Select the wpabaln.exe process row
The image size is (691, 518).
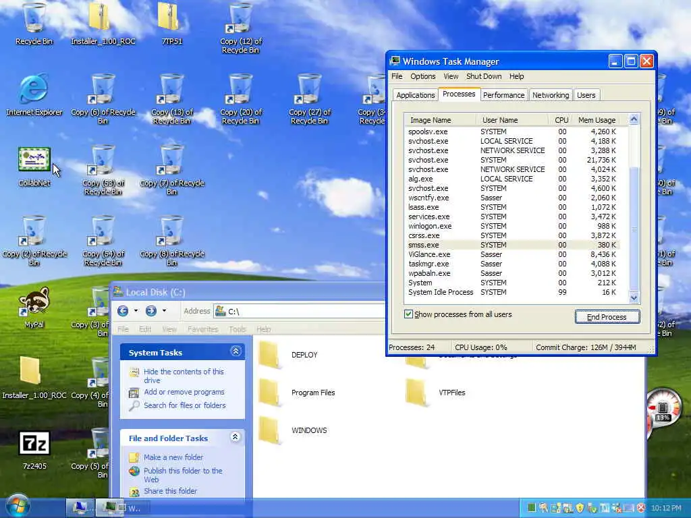tap(513, 273)
